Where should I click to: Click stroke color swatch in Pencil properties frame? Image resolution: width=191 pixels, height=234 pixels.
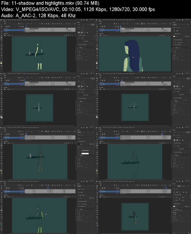[79, 144]
